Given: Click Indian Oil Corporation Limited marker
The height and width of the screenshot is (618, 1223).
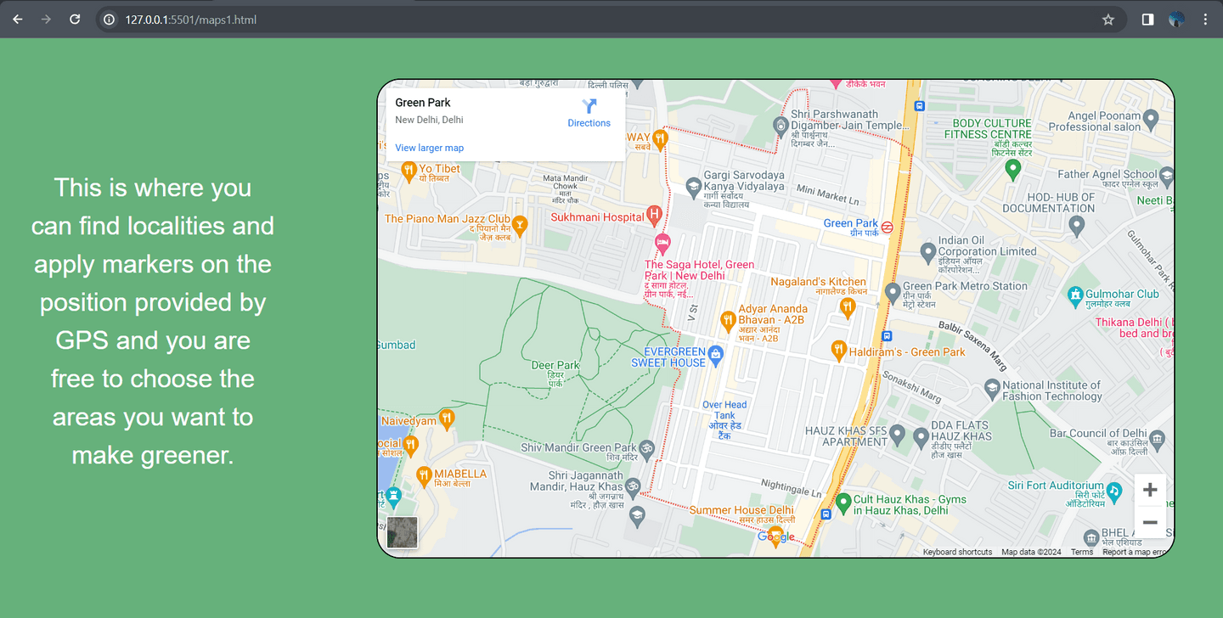Looking at the screenshot, I should [928, 251].
